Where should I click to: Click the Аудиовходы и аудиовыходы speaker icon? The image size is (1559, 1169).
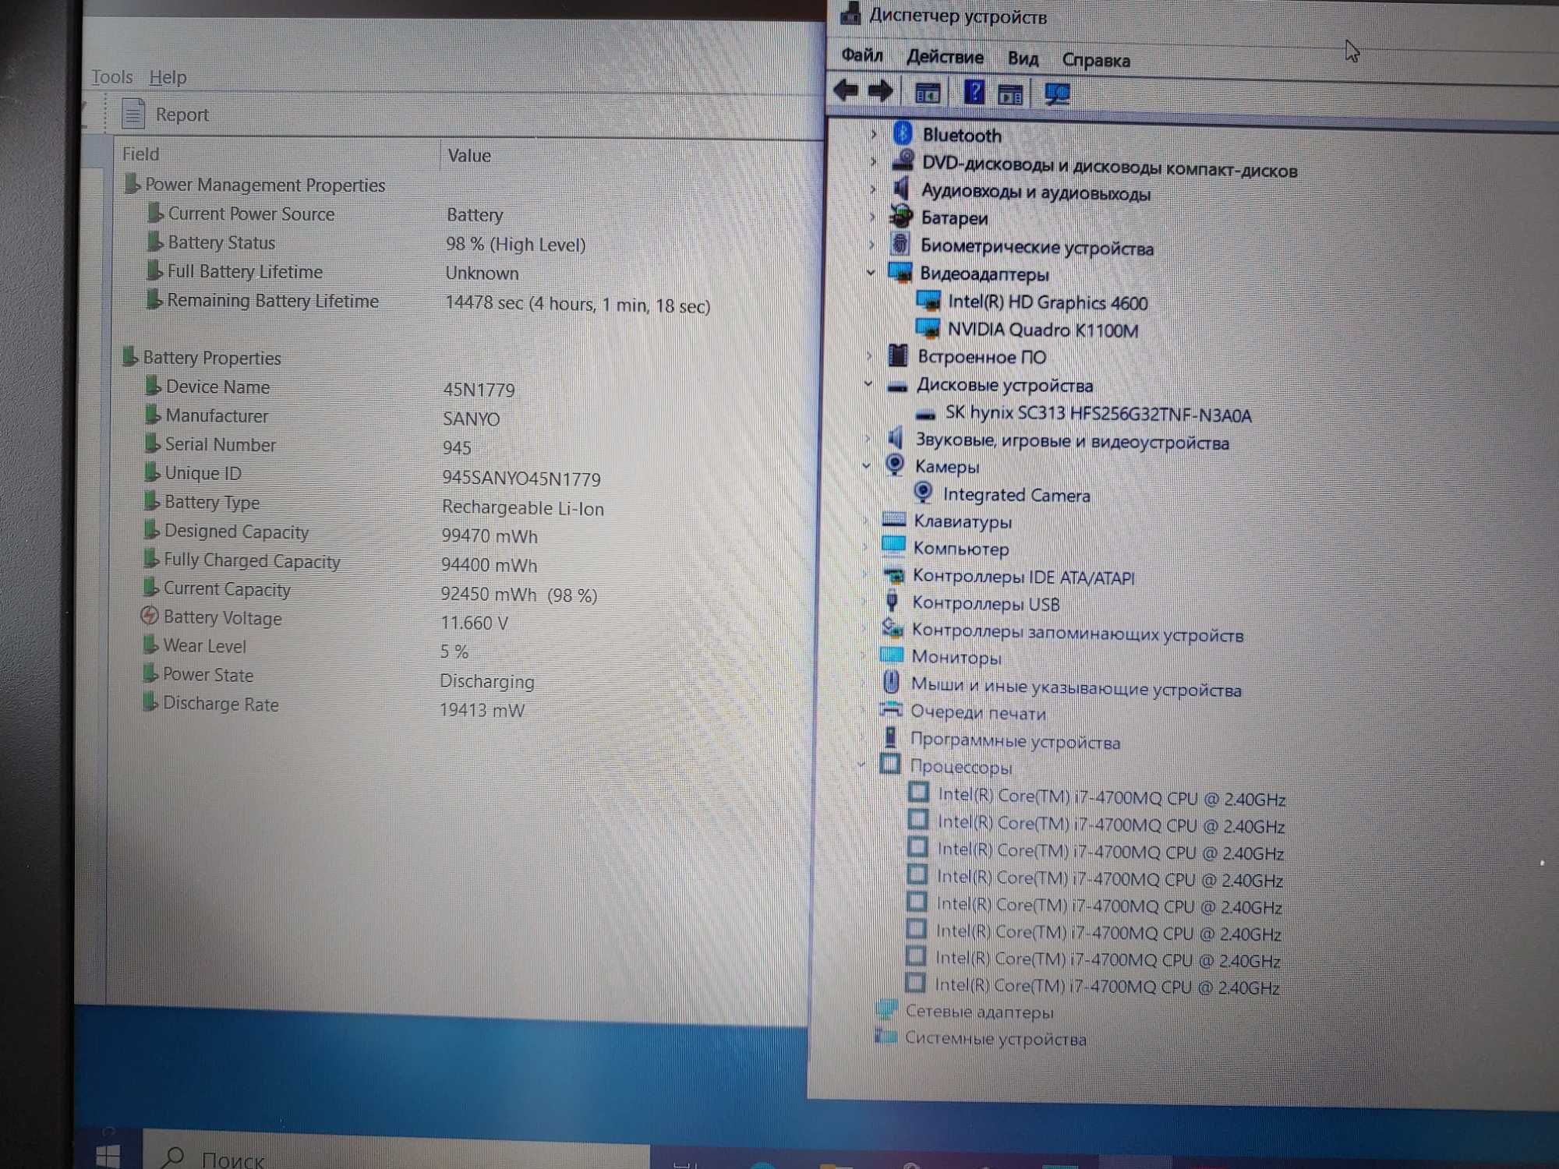pyautogui.click(x=902, y=188)
